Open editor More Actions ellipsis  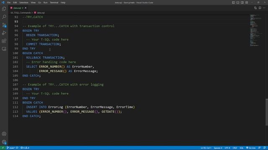tap(264, 8)
